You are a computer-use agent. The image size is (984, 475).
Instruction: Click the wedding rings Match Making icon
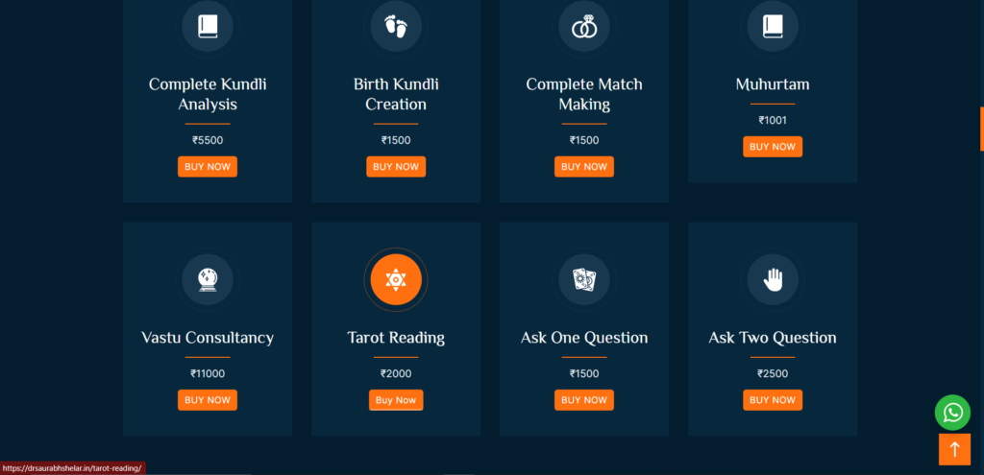[584, 26]
